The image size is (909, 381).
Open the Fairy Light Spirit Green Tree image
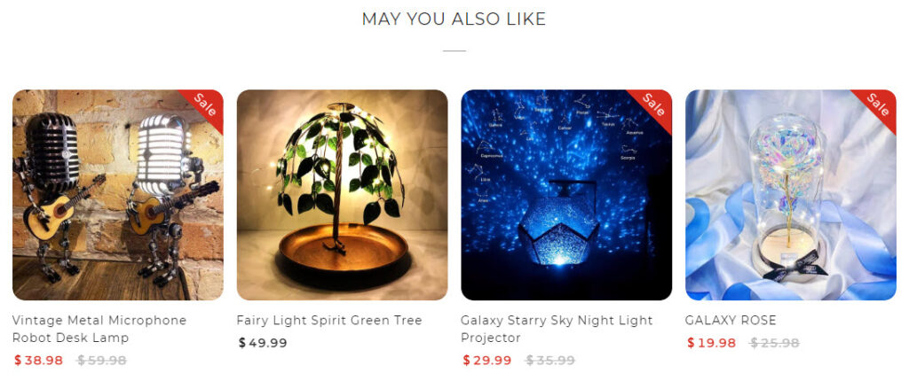click(x=342, y=195)
